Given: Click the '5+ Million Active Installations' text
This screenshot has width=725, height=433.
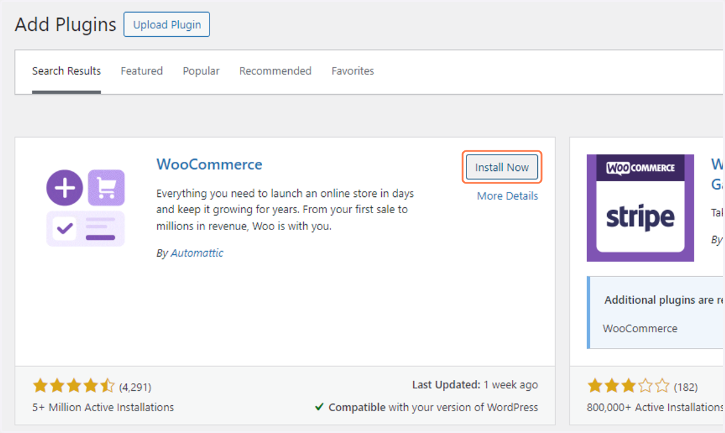Looking at the screenshot, I should [x=103, y=407].
